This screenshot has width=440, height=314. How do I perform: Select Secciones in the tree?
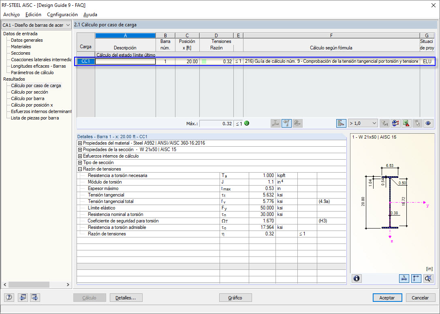(x=21, y=53)
